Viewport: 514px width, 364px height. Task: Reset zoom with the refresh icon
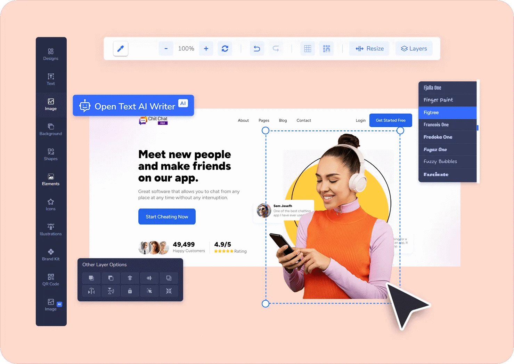point(225,49)
